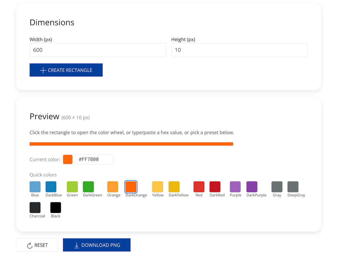The width and height of the screenshot is (338, 257).
Task: Select the DarkRed swatch
Action: point(215,187)
